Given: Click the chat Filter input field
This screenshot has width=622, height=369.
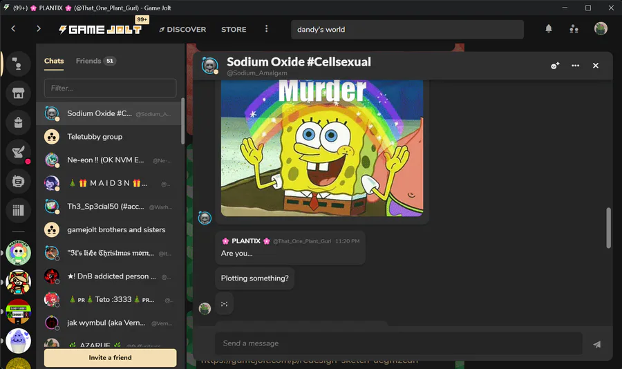Looking at the screenshot, I should pos(111,88).
